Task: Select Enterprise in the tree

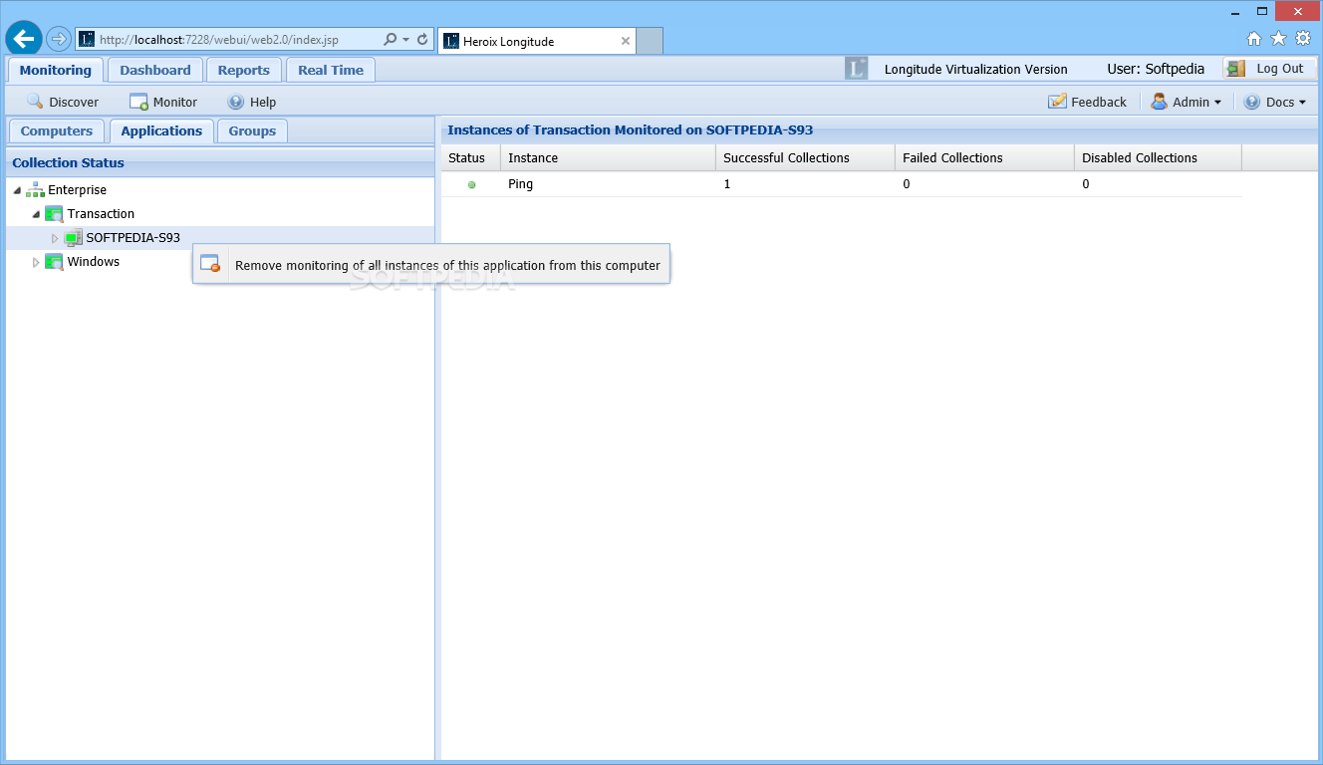Action: click(x=78, y=189)
